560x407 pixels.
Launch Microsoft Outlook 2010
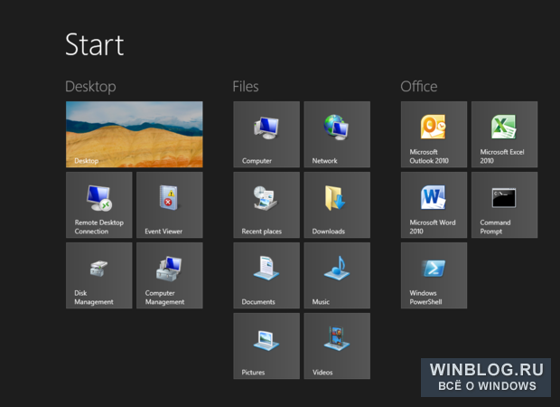point(434,134)
